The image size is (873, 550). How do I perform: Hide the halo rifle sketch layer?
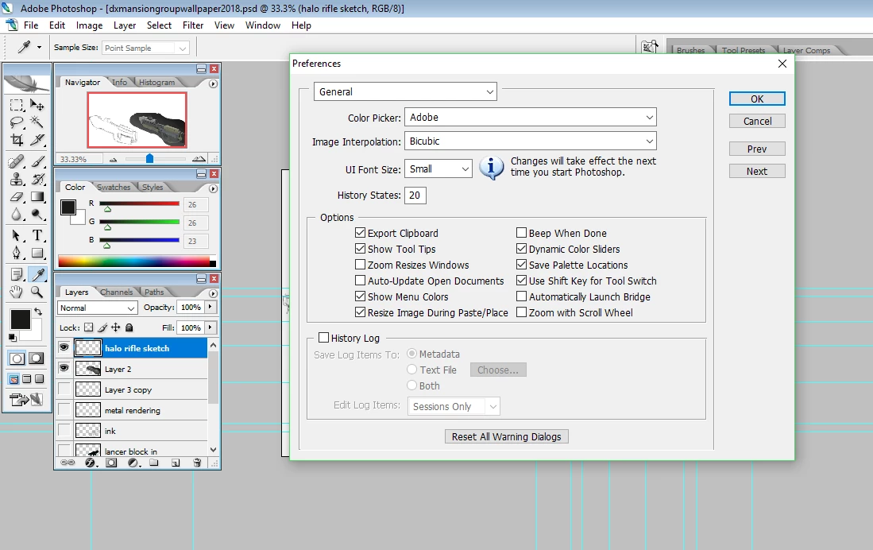pos(64,347)
